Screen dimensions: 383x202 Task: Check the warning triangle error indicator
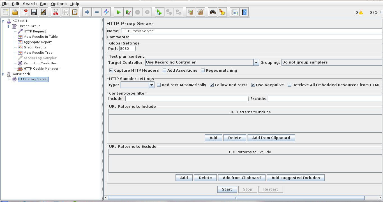pyautogui.click(x=361, y=13)
